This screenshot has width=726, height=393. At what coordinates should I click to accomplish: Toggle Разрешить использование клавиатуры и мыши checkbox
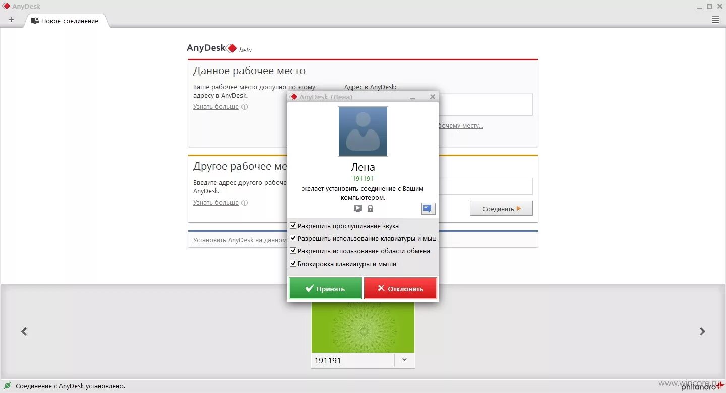tap(293, 238)
